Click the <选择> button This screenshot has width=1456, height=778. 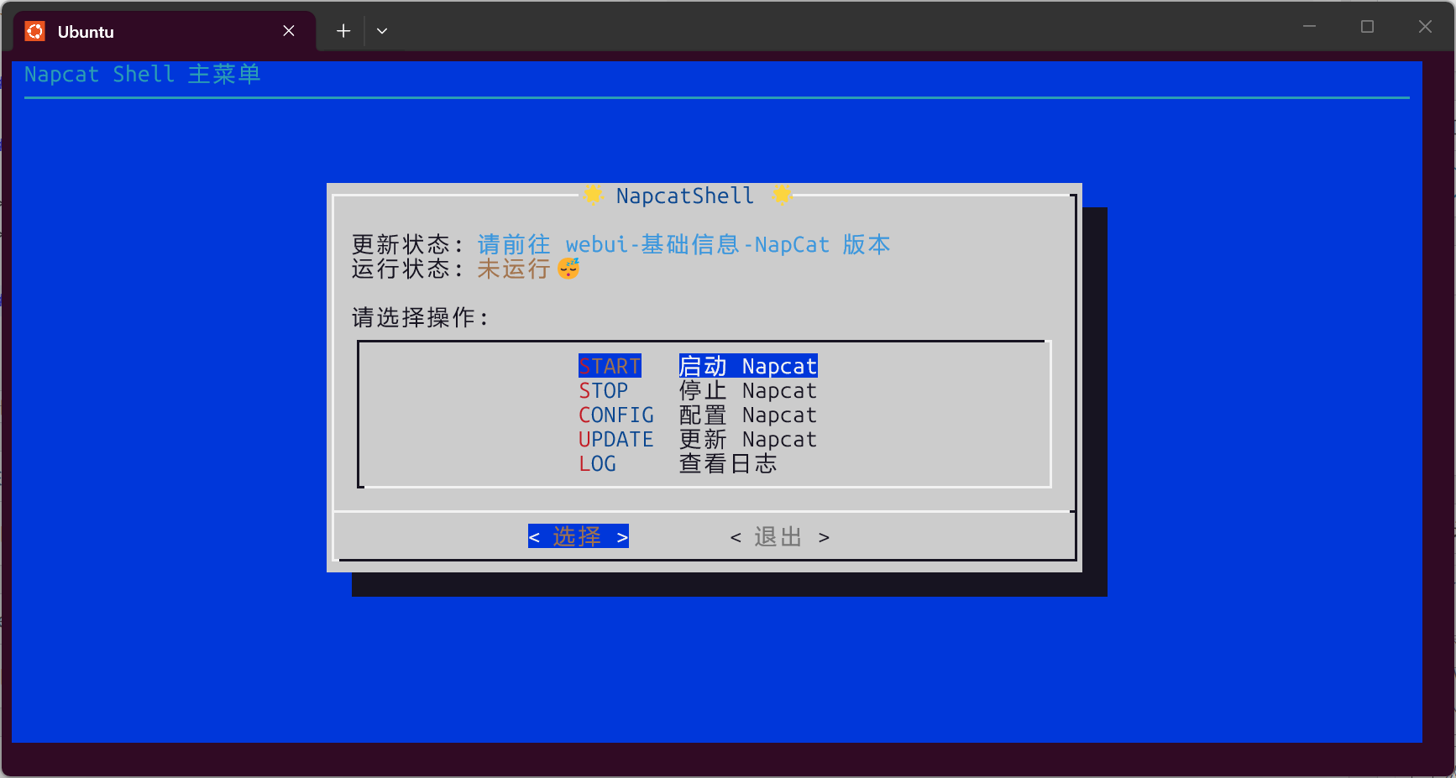coord(579,536)
